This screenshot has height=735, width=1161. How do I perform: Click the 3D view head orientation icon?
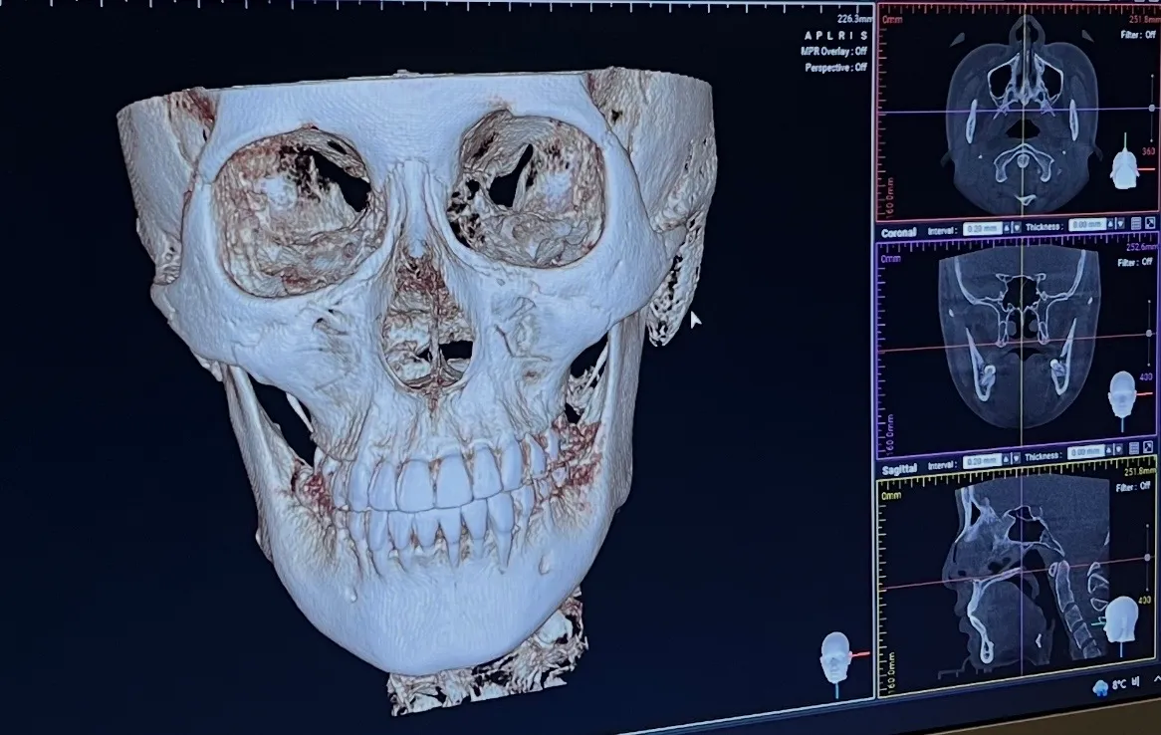836,658
